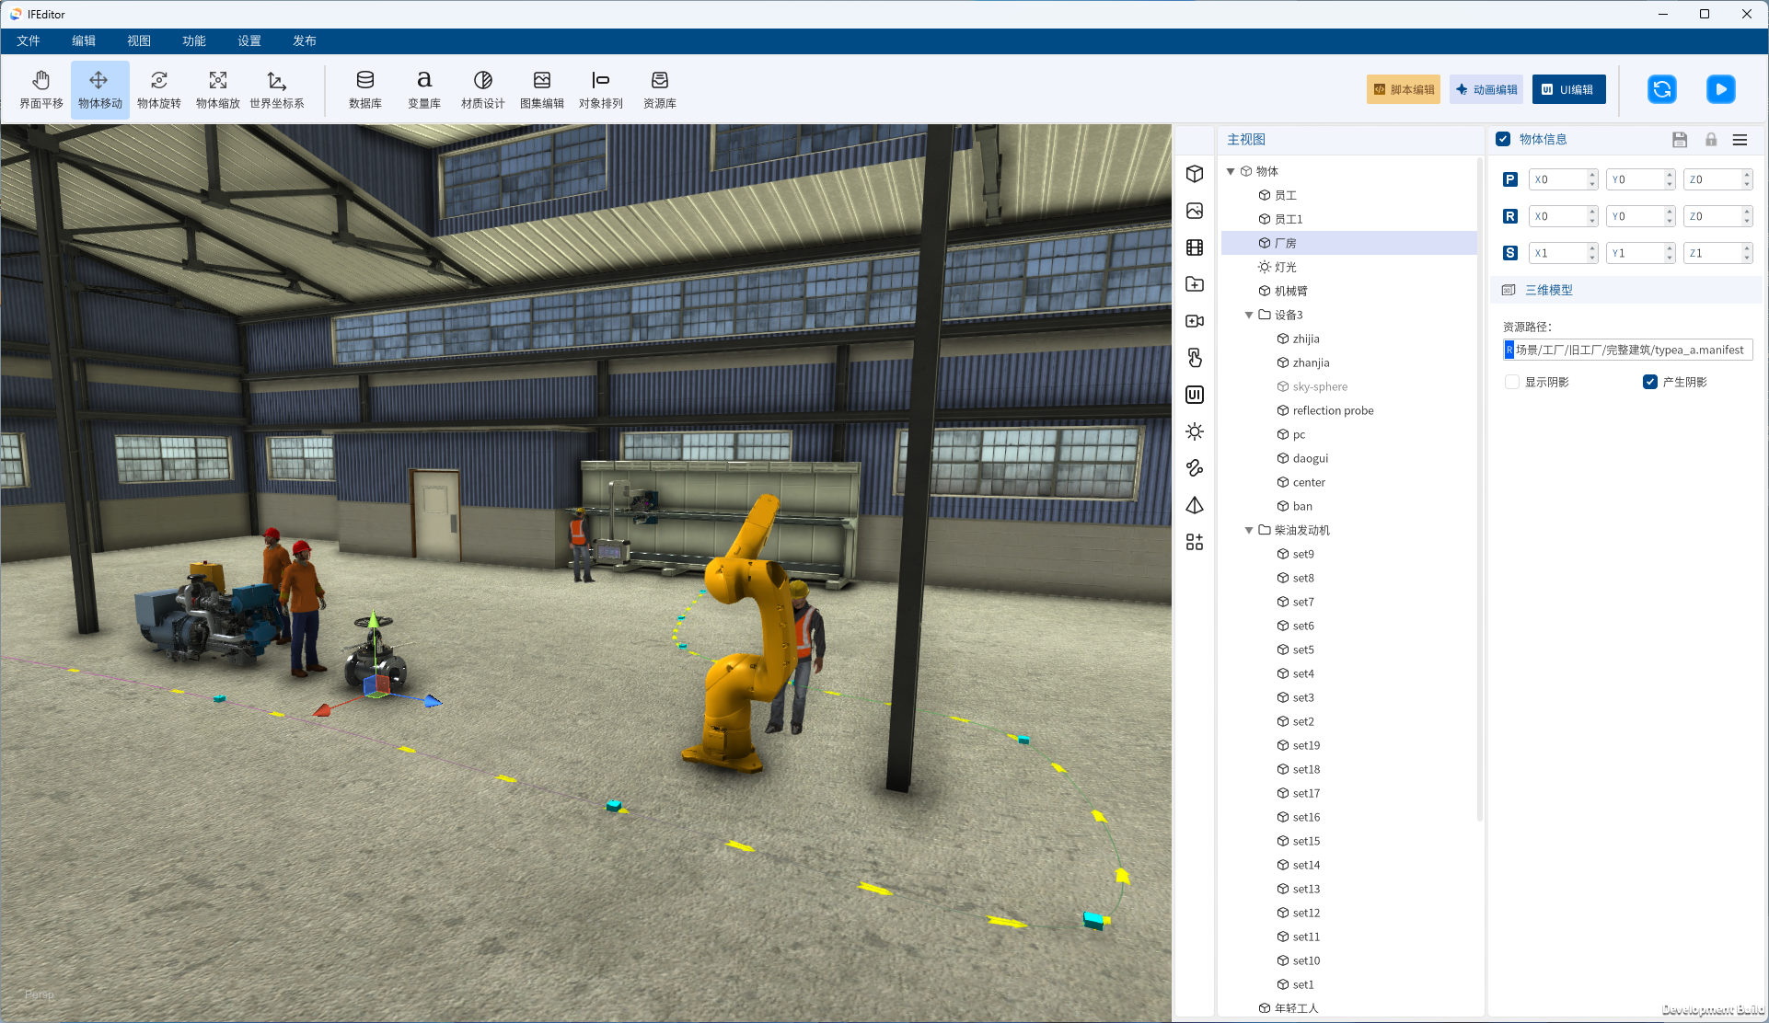
Task: Open the 功能 menu
Action: [194, 40]
